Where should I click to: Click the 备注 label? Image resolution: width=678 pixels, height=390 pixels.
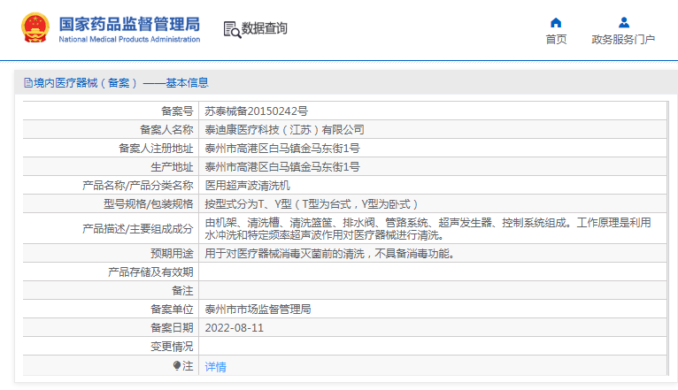tap(182, 291)
